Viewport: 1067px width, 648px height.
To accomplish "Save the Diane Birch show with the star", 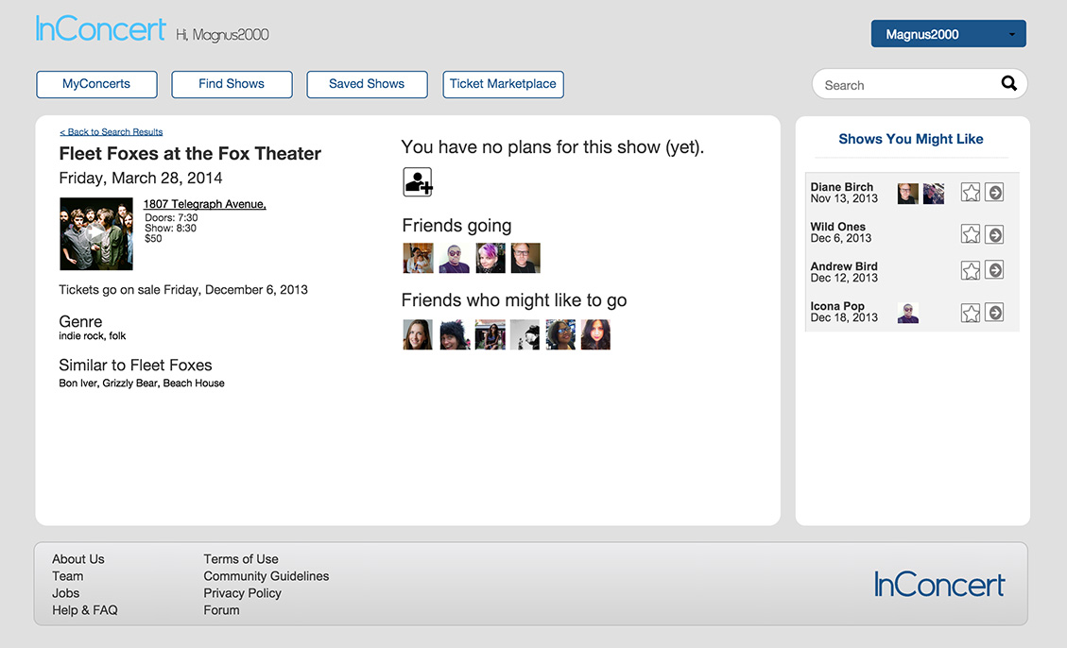I will pos(971,193).
